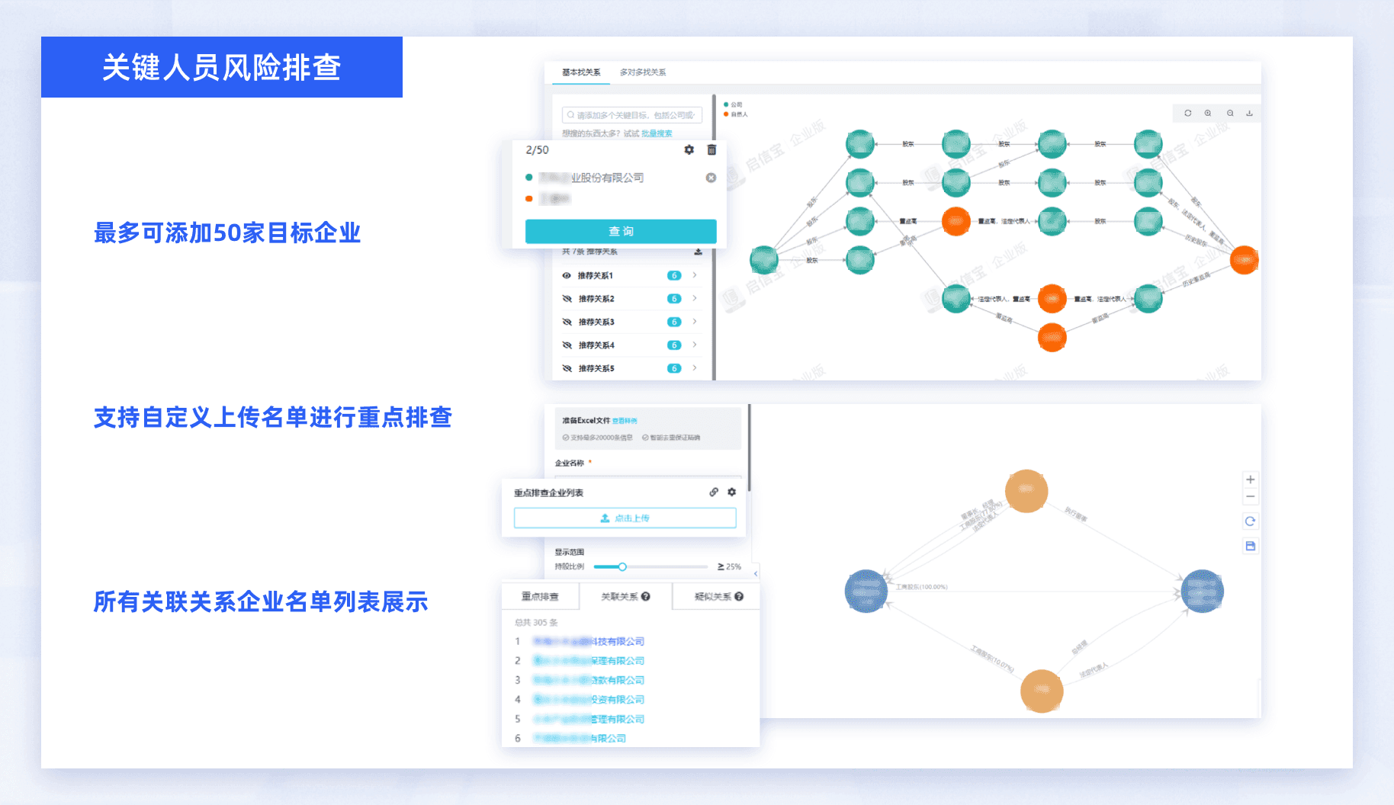This screenshot has height=805, width=1394.
Task: Open the 重点排查 tab
Action: pos(540,597)
